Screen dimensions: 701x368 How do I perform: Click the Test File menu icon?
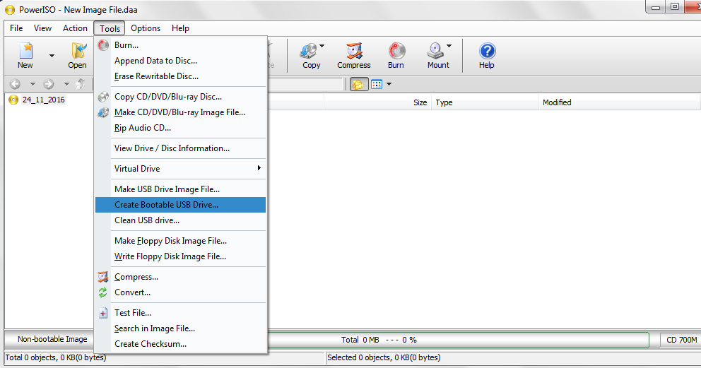point(103,313)
